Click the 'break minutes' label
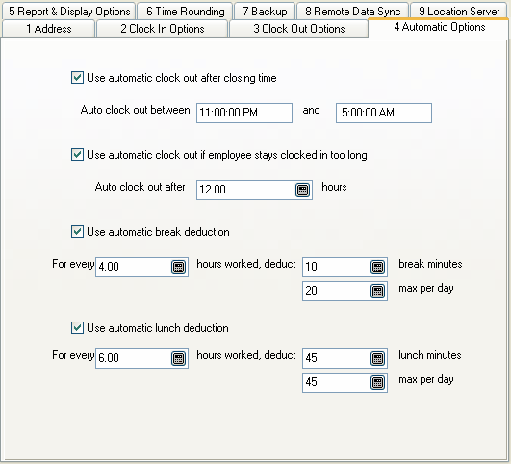Viewport: 511px width, 464px height. 430,264
